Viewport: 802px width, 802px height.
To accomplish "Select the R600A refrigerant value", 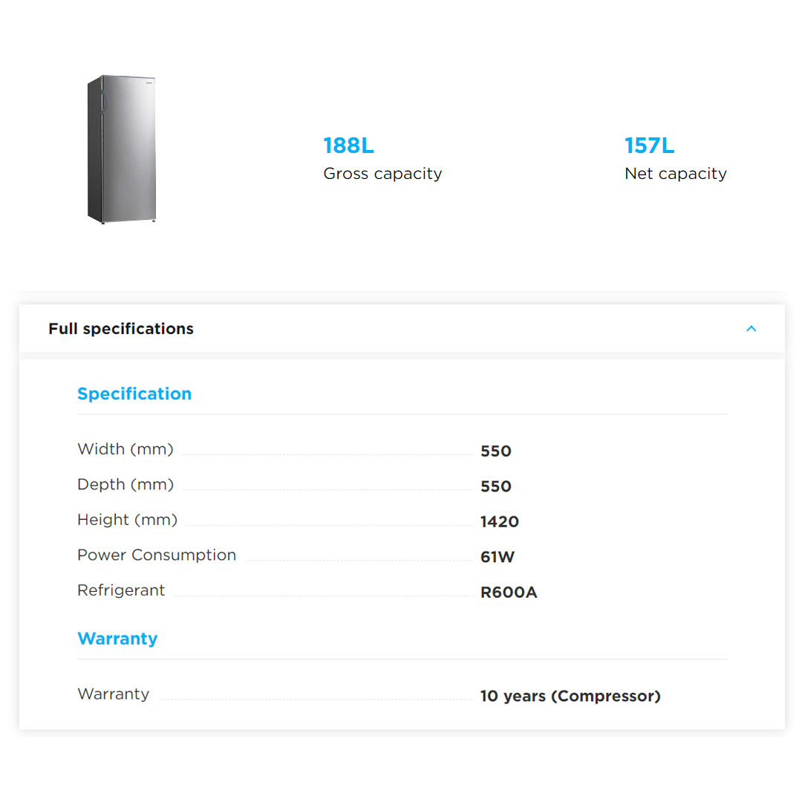I will [508, 593].
